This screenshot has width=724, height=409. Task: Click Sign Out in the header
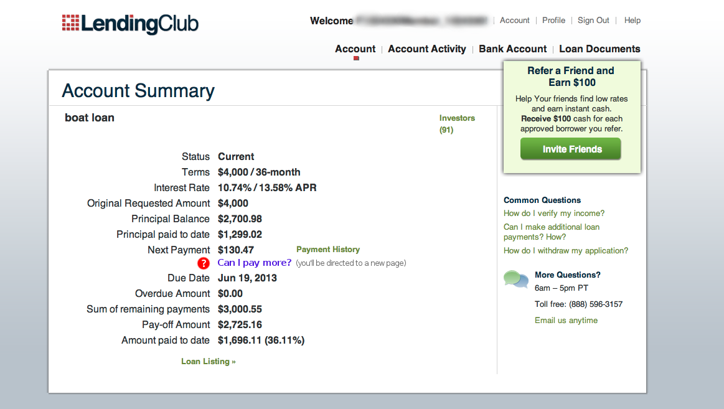pos(593,21)
